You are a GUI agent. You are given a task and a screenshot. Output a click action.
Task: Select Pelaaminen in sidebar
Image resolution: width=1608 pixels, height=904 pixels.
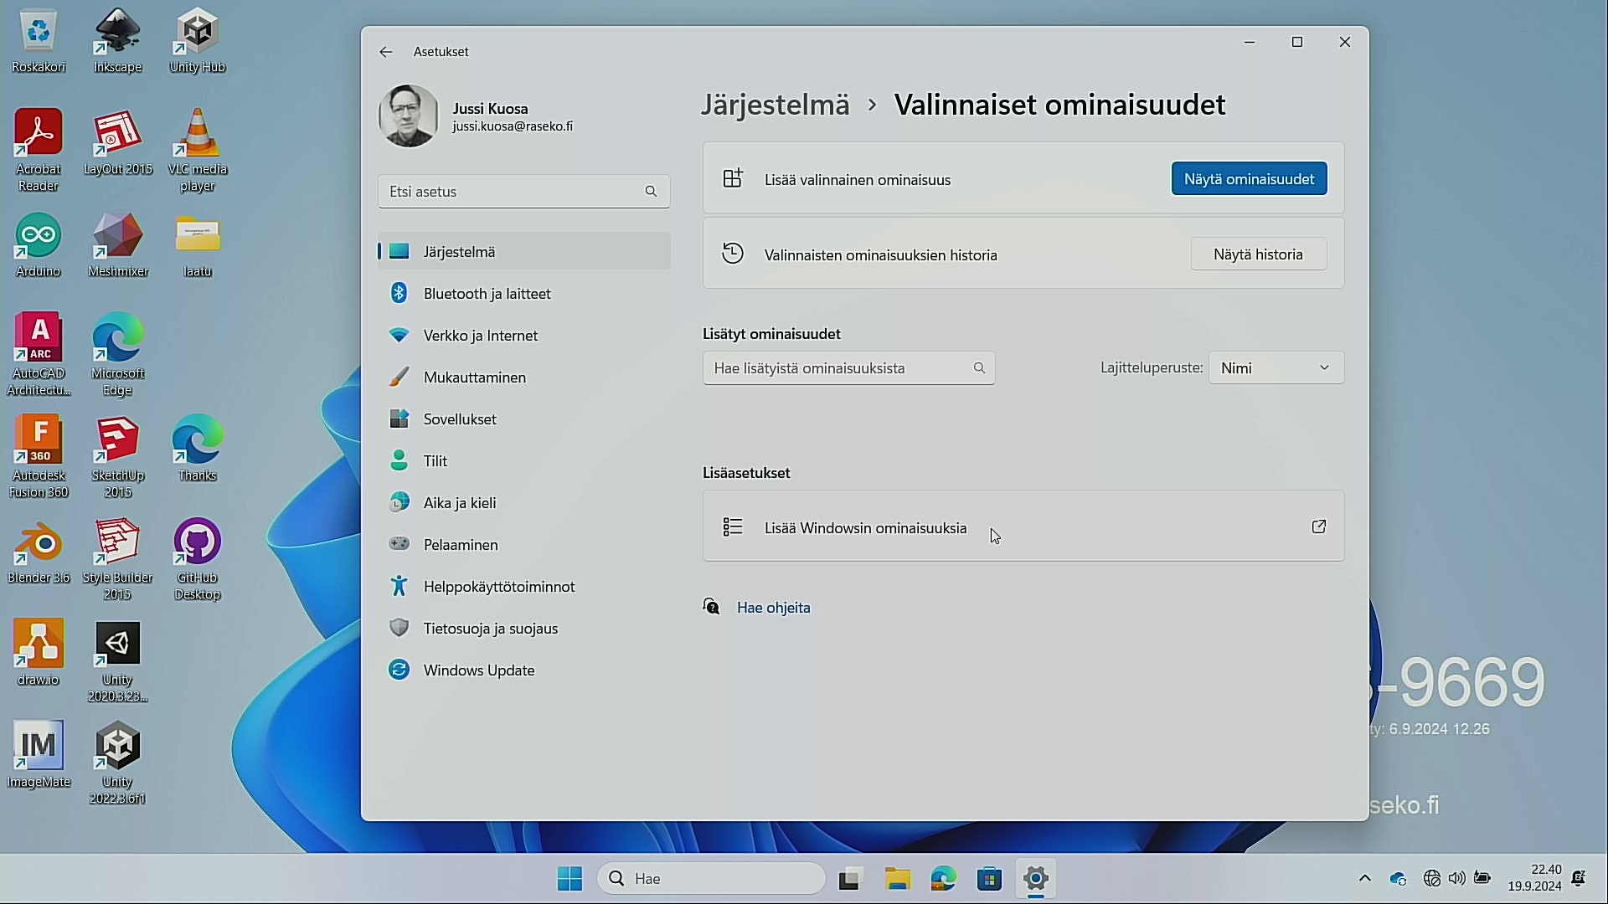click(x=523, y=544)
